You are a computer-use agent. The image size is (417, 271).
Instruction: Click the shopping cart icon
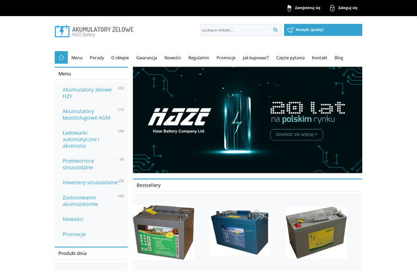click(x=290, y=30)
